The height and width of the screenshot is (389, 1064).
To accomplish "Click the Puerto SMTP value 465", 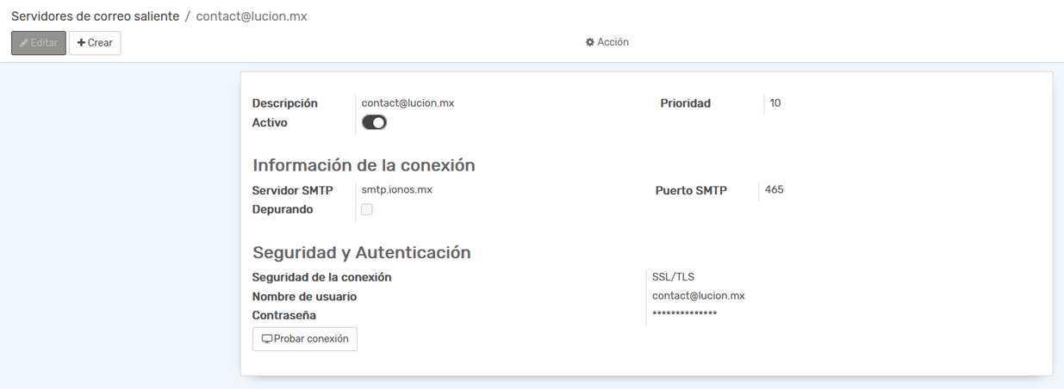I will click(774, 190).
